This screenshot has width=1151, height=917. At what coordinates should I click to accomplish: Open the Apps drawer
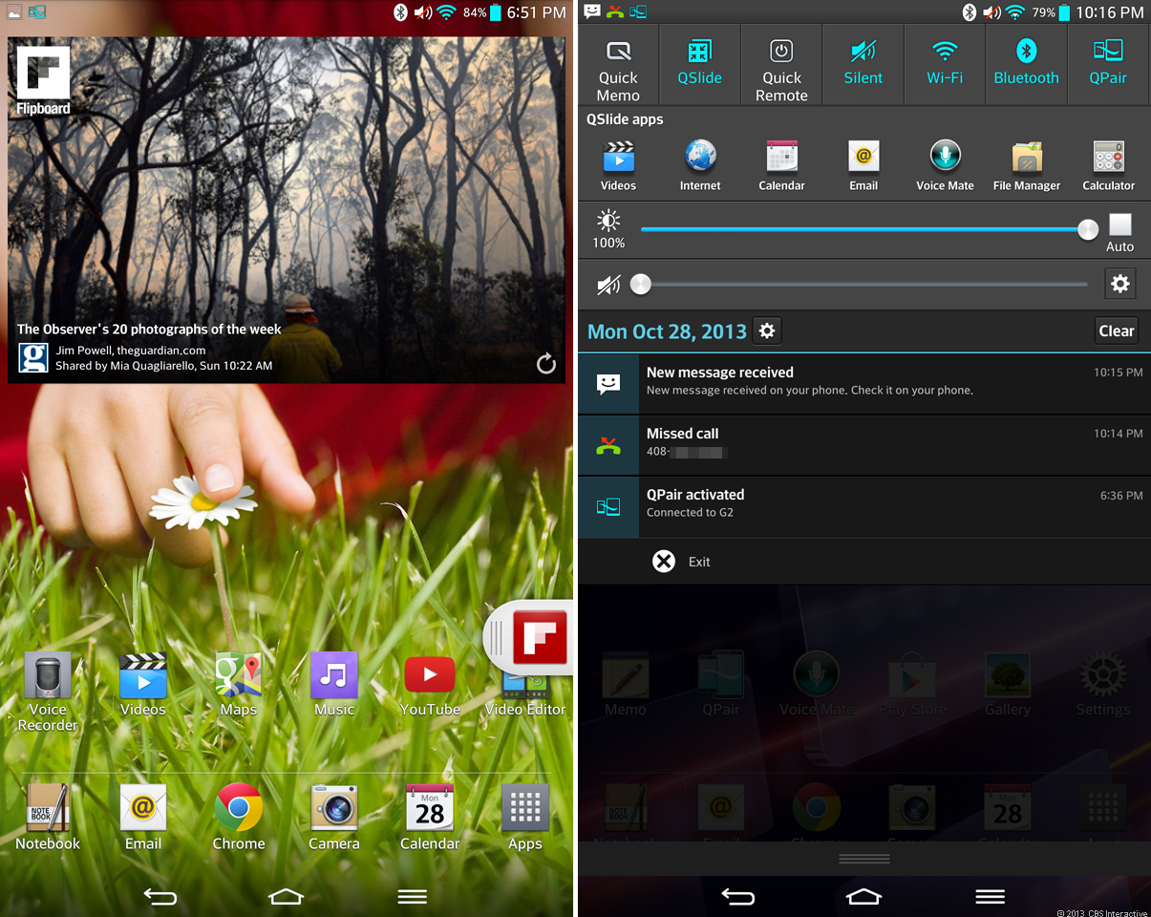pos(525,817)
